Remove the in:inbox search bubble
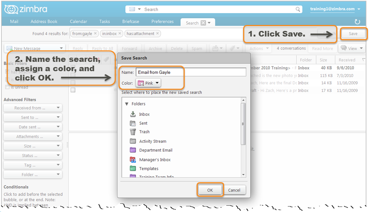 point(120,34)
